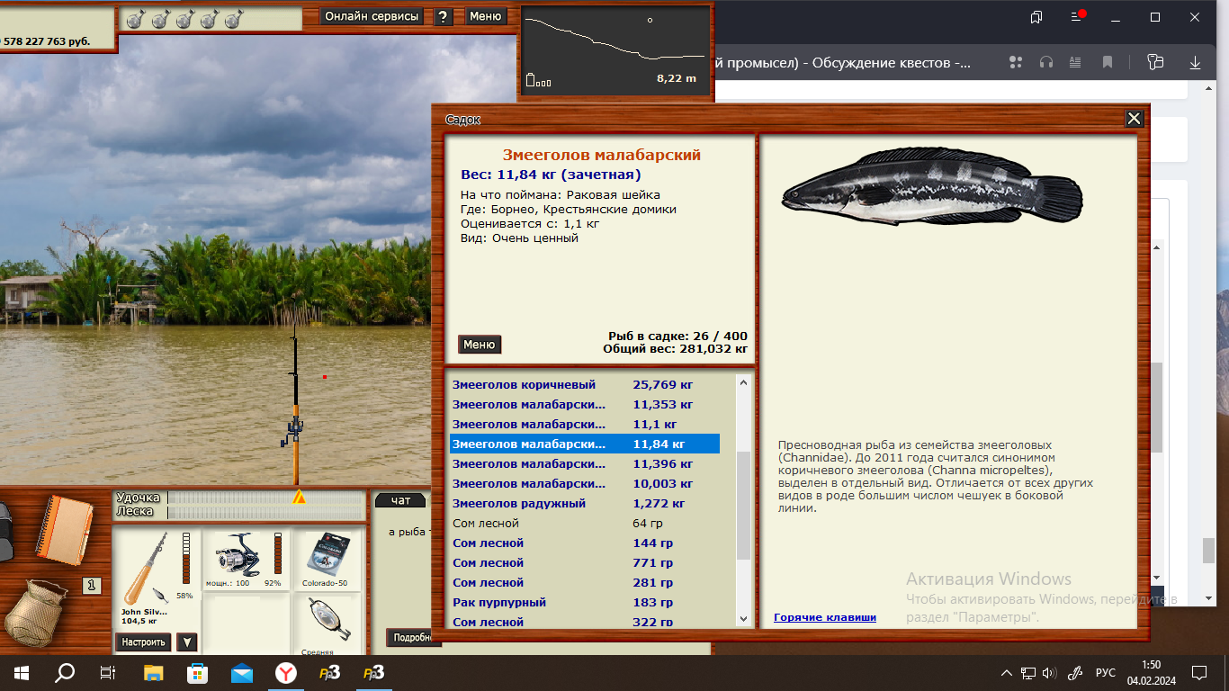The height and width of the screenshot is (691, 1229).
Task: Select the John Silv... rod icon
Action: 148,569
